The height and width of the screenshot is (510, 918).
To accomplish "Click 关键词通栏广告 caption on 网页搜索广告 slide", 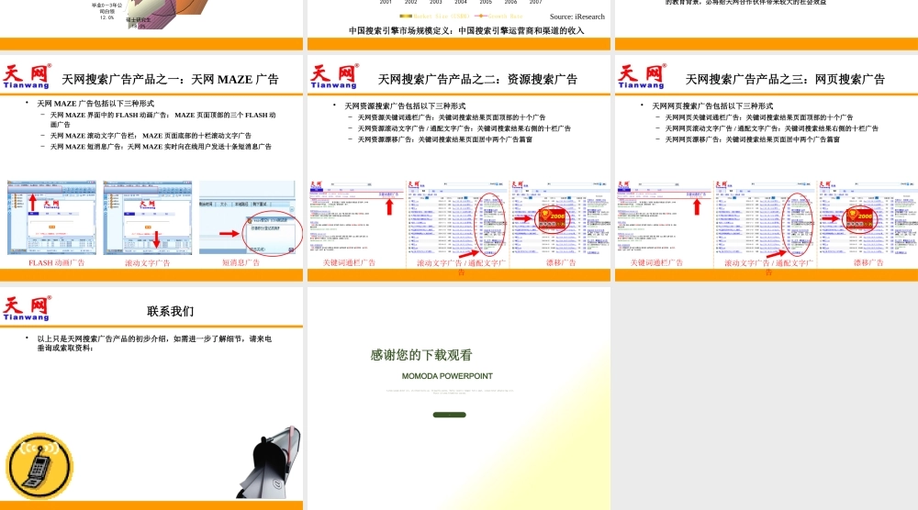I will pos(656,263).
